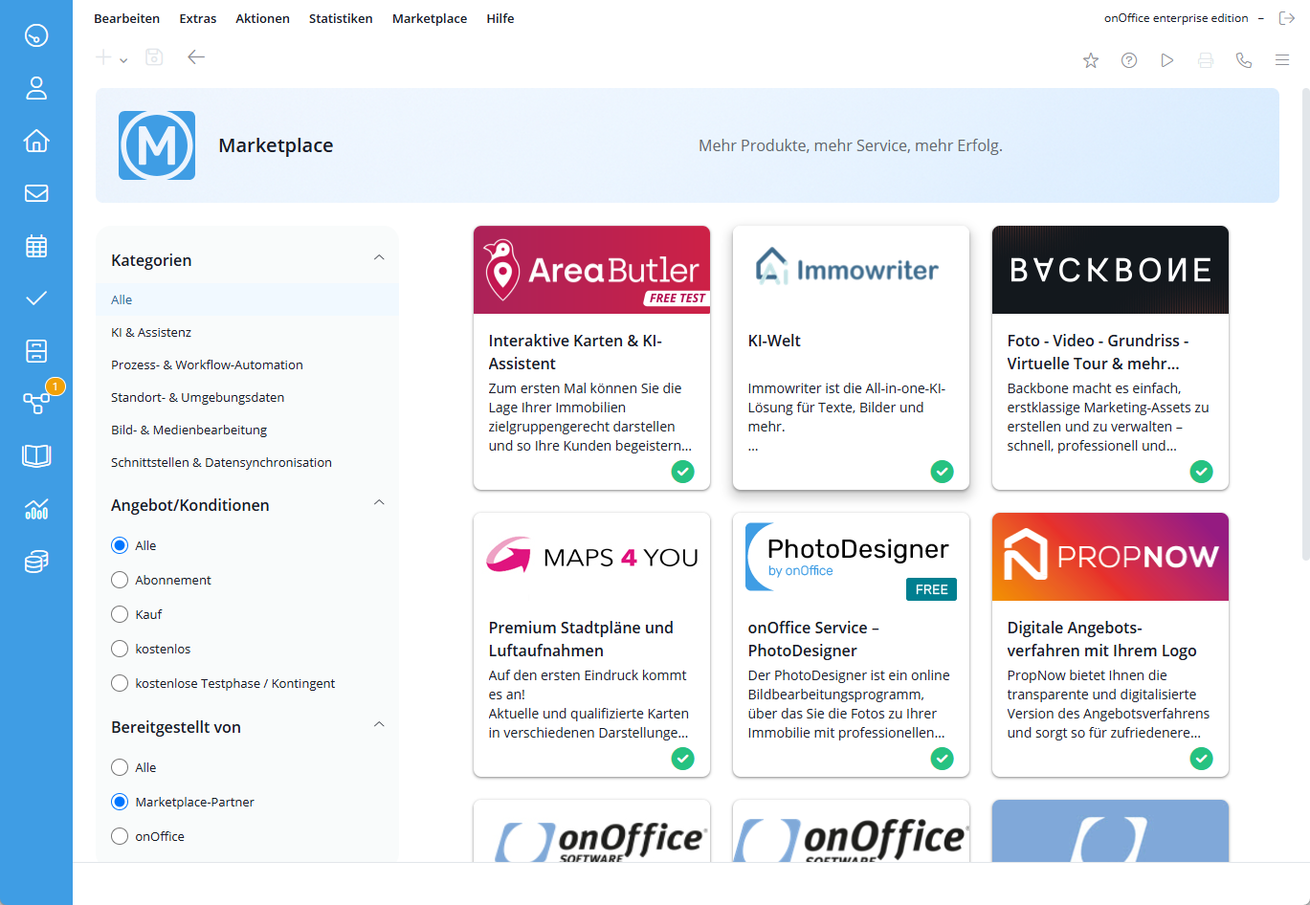Open the Immowriter card banner

tap(851, 270)
